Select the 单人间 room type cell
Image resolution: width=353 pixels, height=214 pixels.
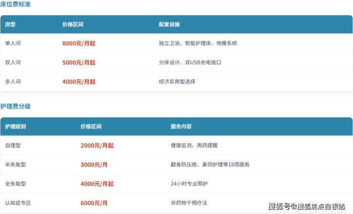point(13,43)
